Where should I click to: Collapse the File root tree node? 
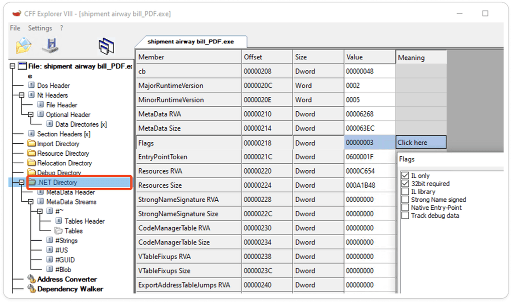[x=12, y=66]
